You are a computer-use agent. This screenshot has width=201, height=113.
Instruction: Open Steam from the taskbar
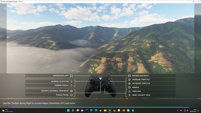[x=100, y=110]
